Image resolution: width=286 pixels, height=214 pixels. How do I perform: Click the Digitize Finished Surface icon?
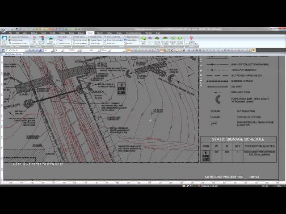pyautogui.click(x=192, y=40)
